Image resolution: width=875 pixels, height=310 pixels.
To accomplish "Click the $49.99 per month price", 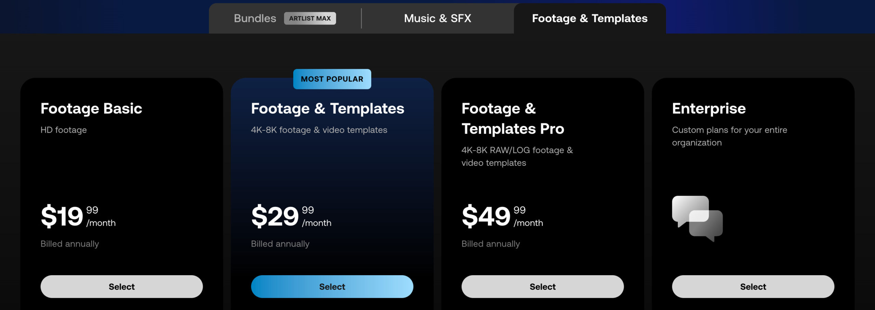I will point(502,216).
